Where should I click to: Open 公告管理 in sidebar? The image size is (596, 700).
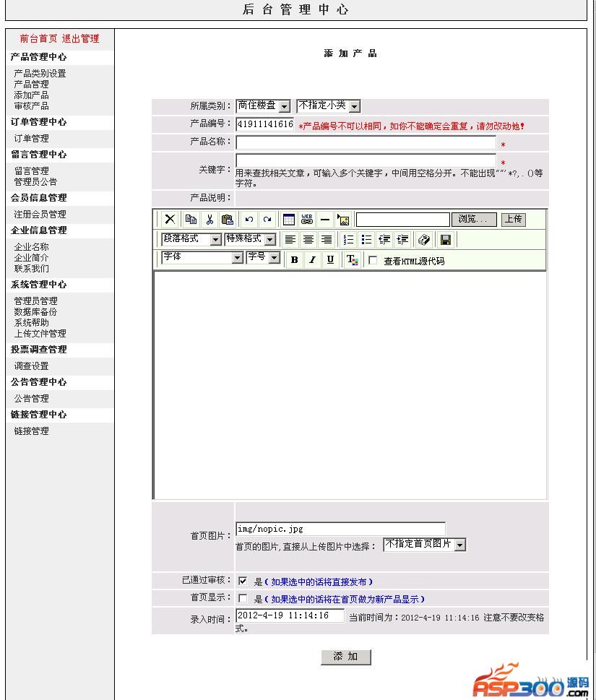click(31, 398)
